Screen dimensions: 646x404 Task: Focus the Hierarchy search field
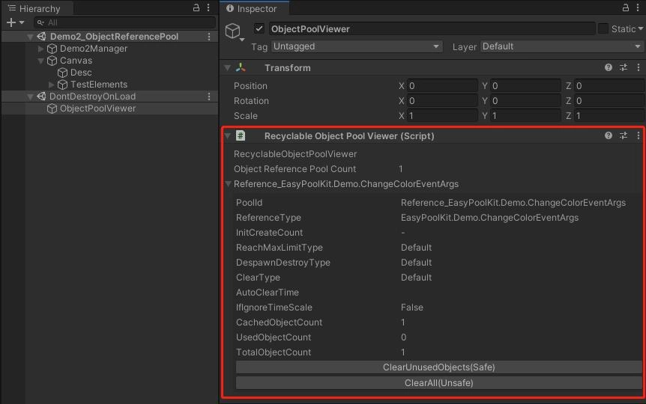coord(125,22)
